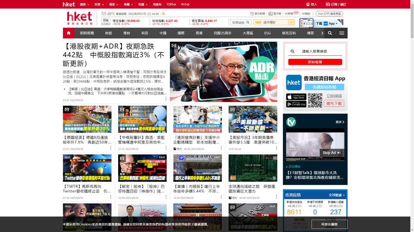
Task: Open the 地產站 link
Action: [157, 4]
